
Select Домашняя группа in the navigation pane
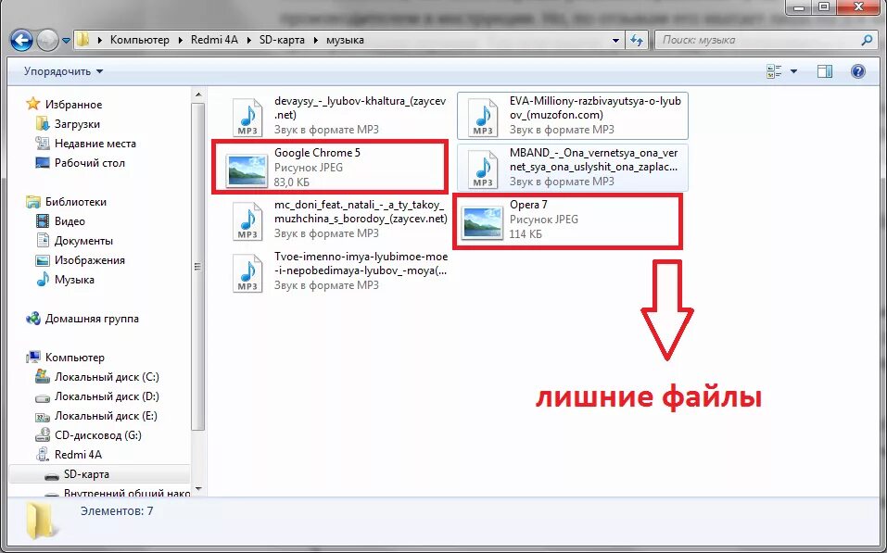92,319
